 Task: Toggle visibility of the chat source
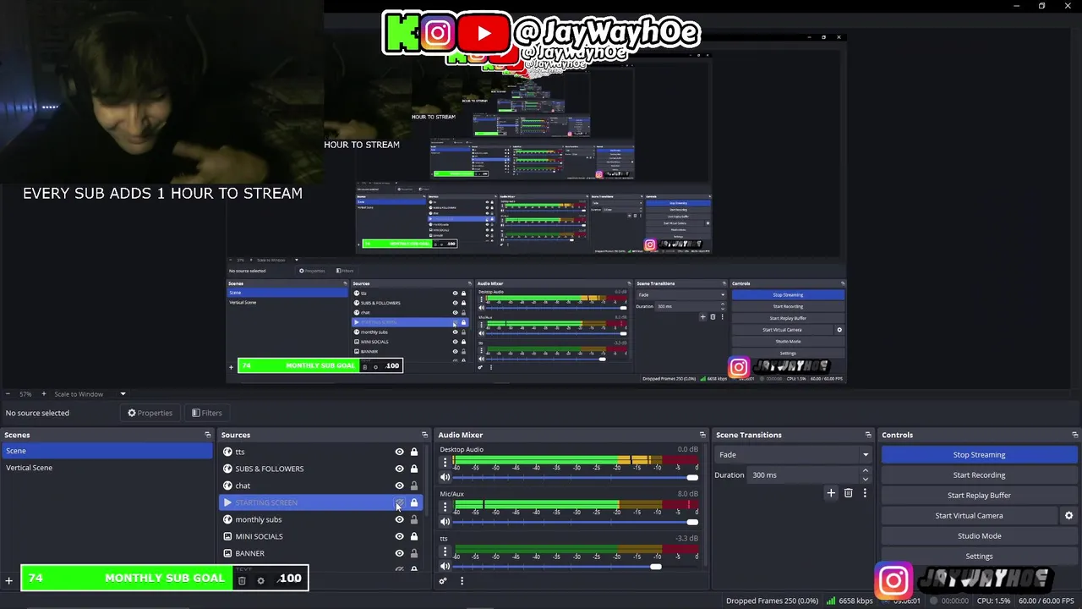pyautogui.click(x=400, y=486)
